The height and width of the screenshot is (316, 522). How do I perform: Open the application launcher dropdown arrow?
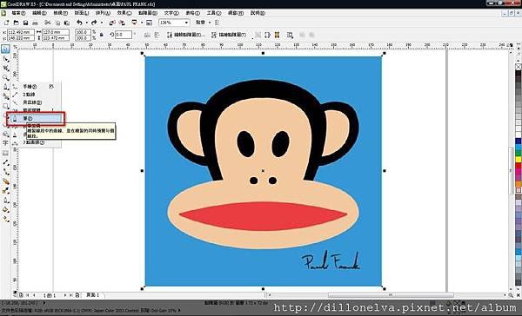(x=142, y=23)
